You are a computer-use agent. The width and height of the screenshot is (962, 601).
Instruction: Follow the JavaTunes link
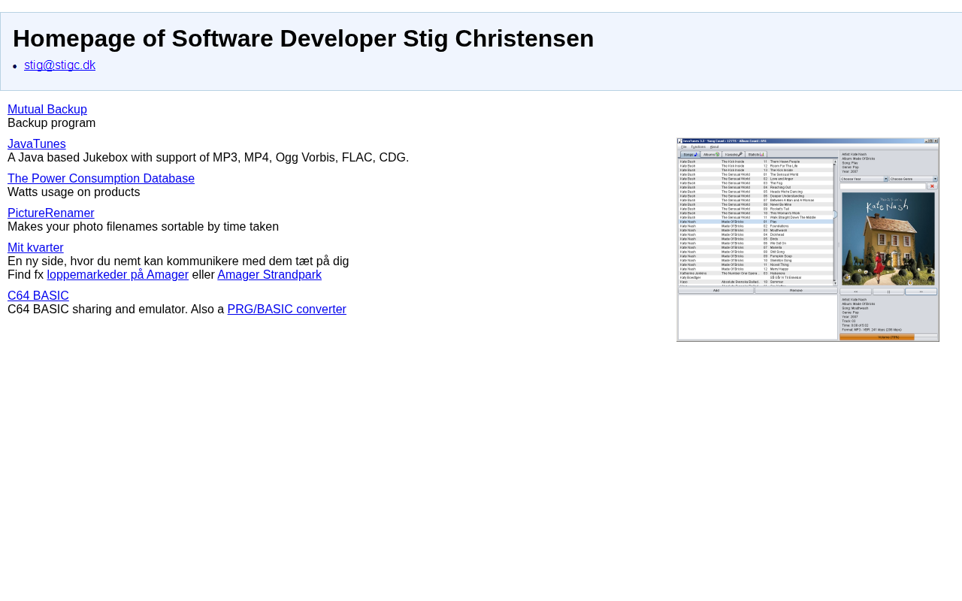point(37,144)
